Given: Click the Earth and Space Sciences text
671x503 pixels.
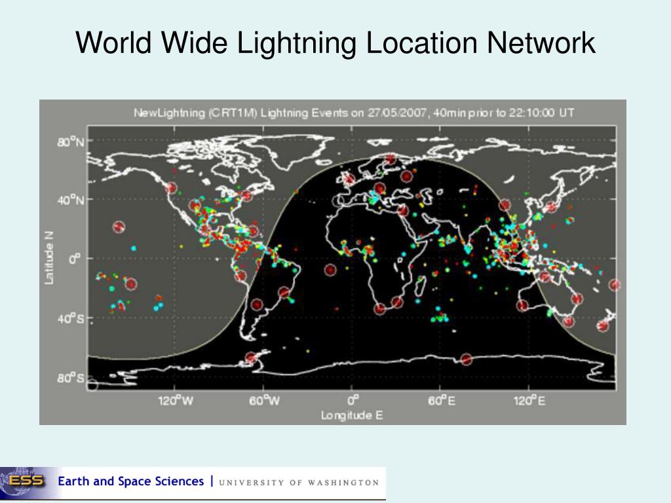Looking at the screenshot, I should point(130,481).
